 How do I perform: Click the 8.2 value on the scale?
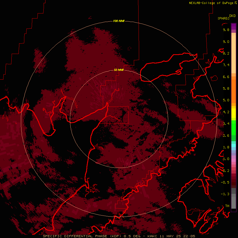226,53
